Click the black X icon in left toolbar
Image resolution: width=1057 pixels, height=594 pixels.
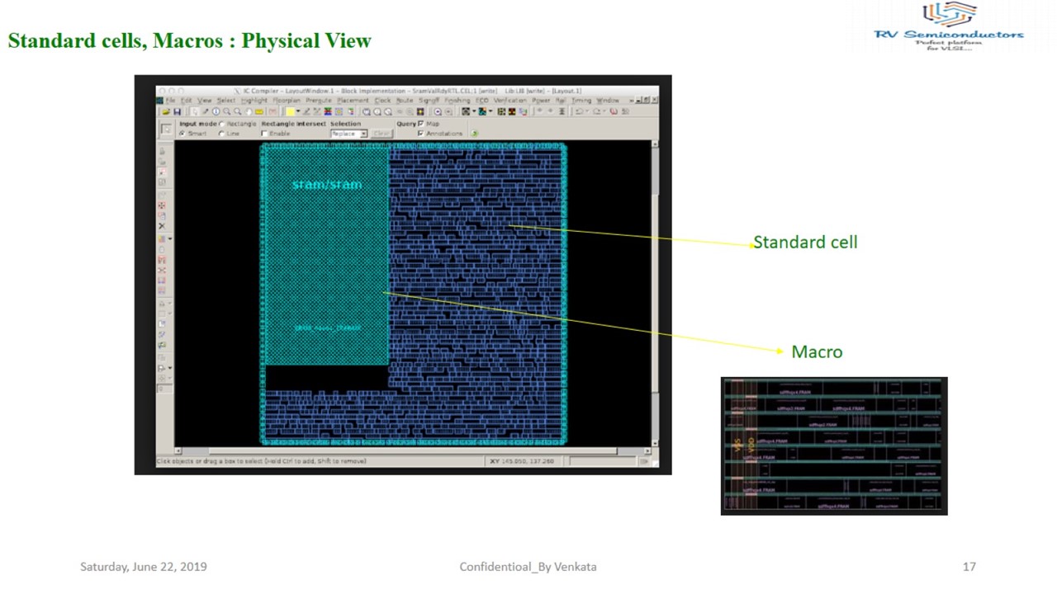coord(162,226)
